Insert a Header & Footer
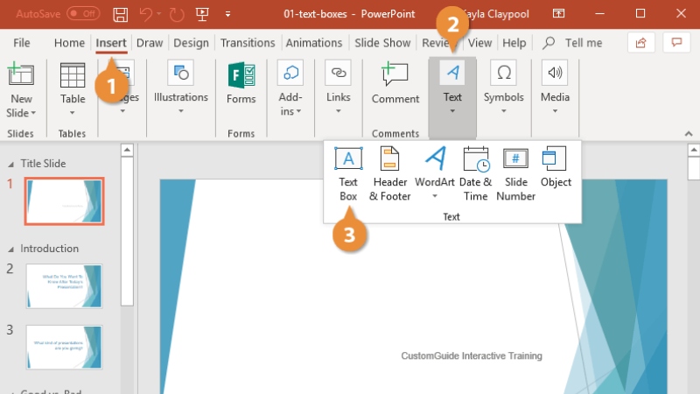 pyautogui.click(x=389, y=173)
